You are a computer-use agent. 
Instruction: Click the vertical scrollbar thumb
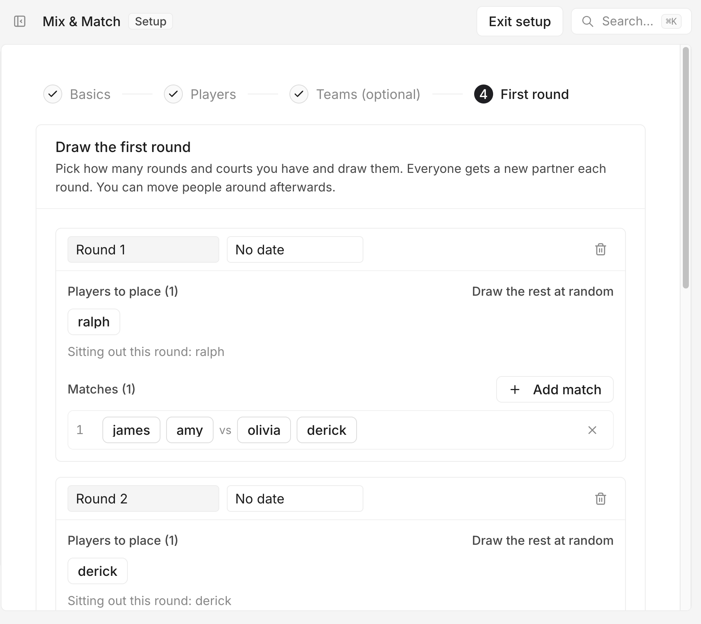685,168
